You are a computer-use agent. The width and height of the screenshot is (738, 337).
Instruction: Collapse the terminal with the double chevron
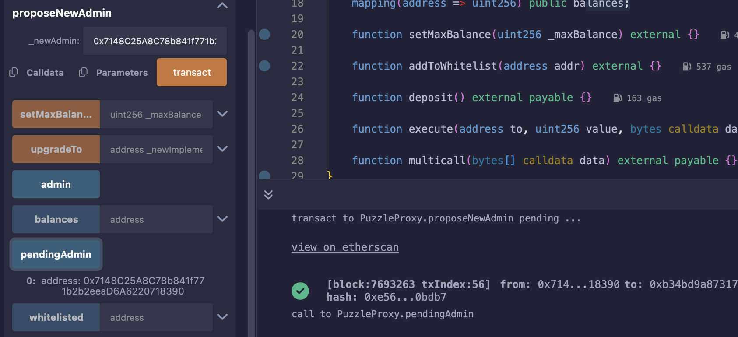(268, 194)
